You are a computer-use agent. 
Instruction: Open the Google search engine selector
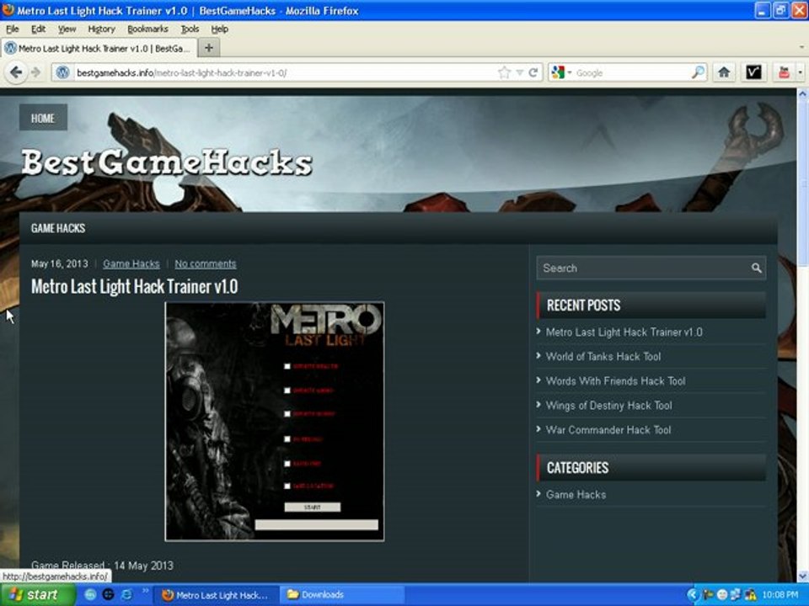coord(561,72)
